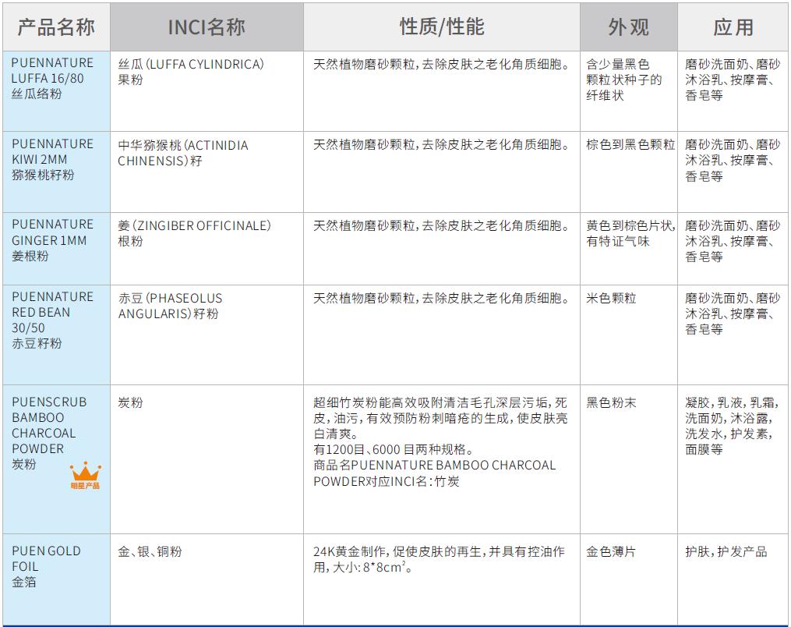The height and width of the screenshot is (627, 791).
Task: Click 丝瓜 (LUFFA CYLINDRICA) 果粉 INCI cell
Action: pyautogui.click(x=207, y=91)
